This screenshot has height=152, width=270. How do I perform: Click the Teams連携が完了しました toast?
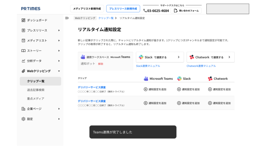click(x=133, y=132)
